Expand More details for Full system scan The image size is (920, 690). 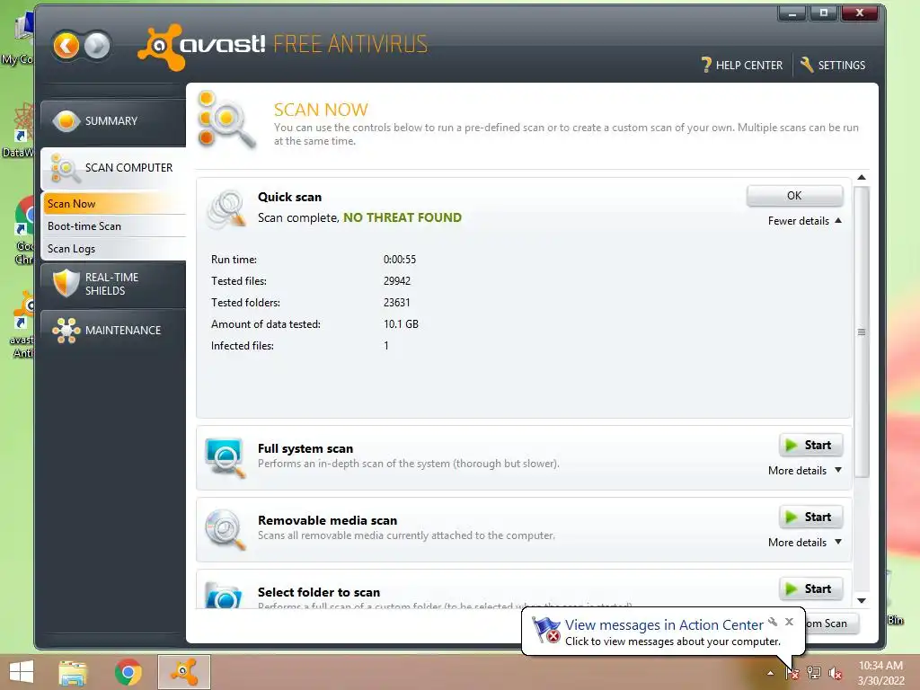point(804,471)
